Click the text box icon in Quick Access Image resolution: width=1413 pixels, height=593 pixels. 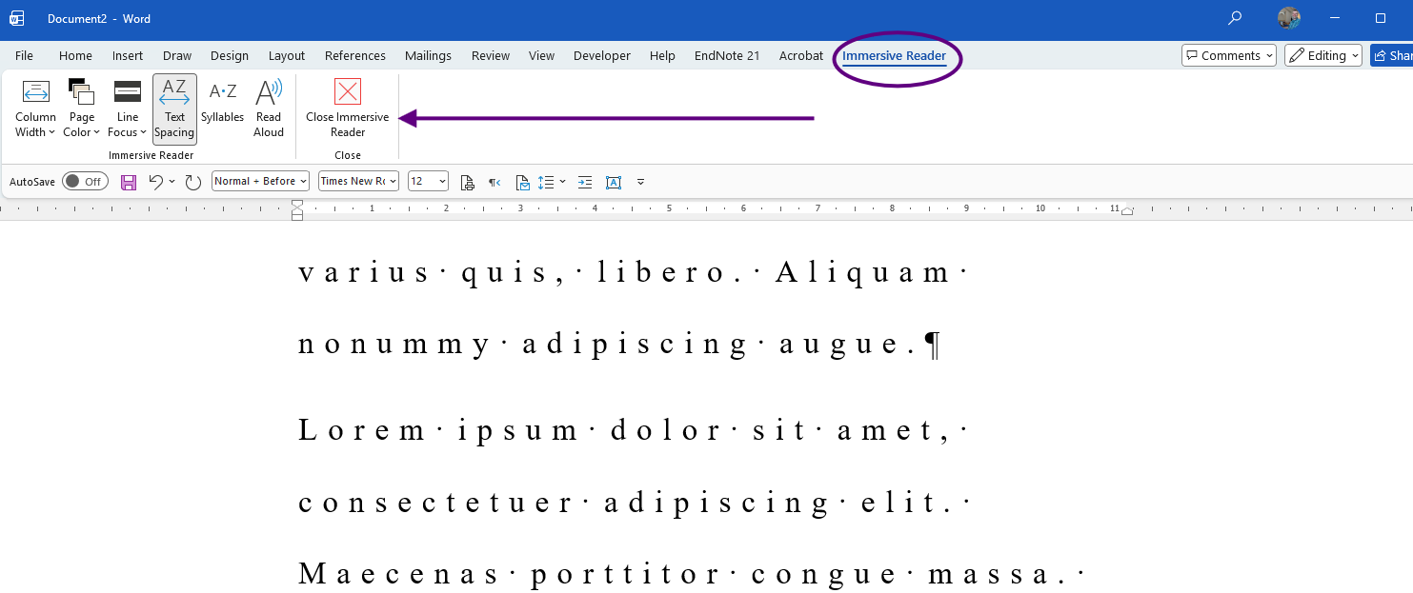(613, 182)
